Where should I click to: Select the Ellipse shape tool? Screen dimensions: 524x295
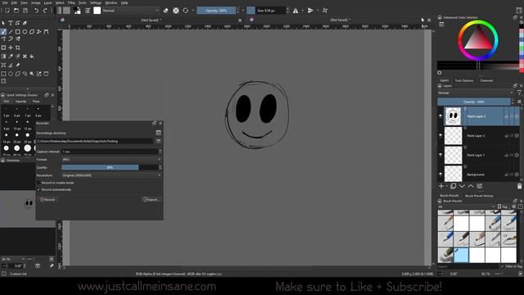point(25,32)
